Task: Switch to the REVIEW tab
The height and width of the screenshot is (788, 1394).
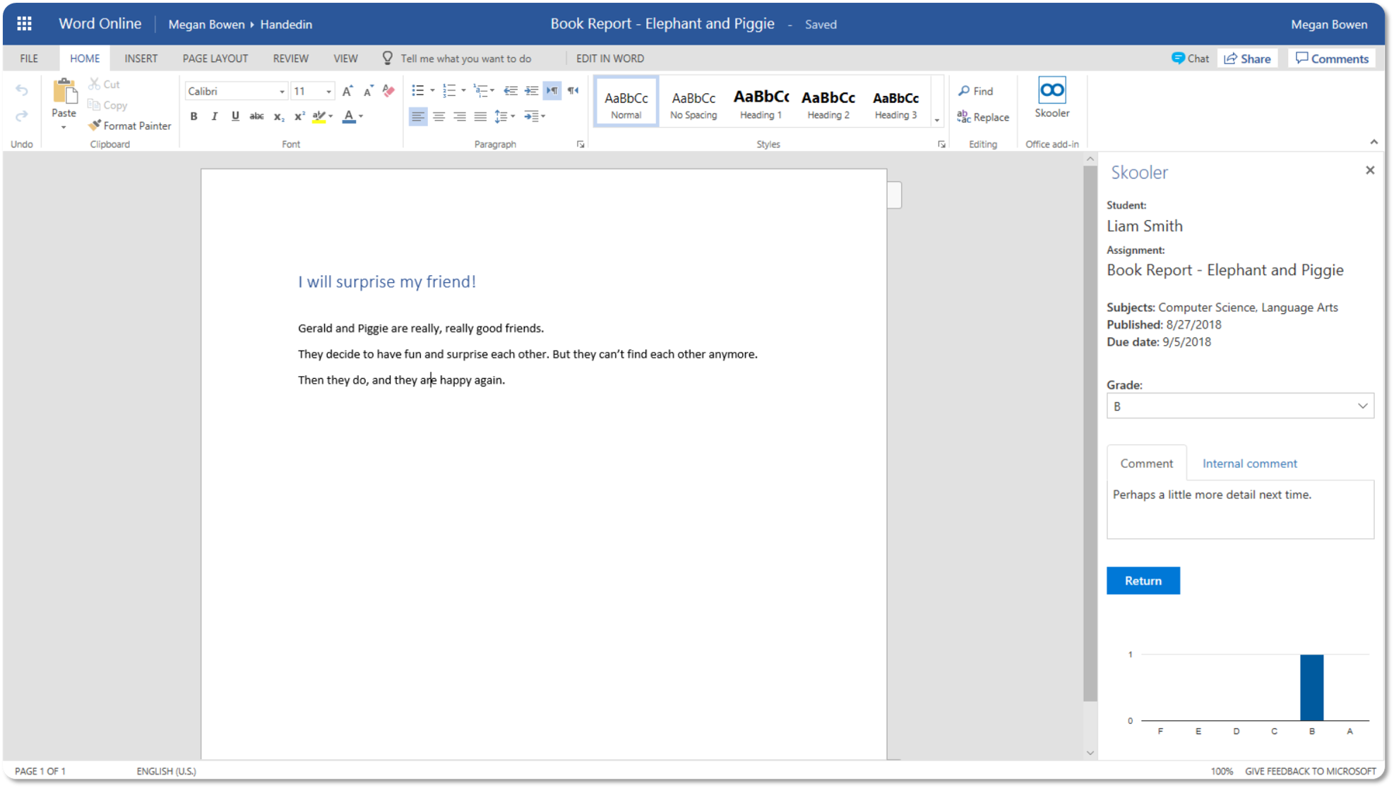Action: click(x=290, y=59)
